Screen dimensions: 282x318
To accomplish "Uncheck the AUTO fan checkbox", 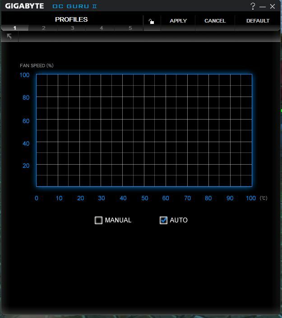I will (163, 220).
